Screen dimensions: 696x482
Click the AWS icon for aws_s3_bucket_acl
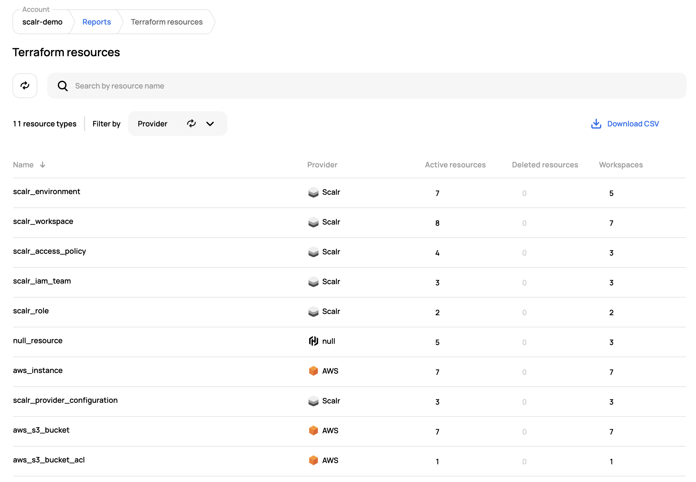click(313, 460)
